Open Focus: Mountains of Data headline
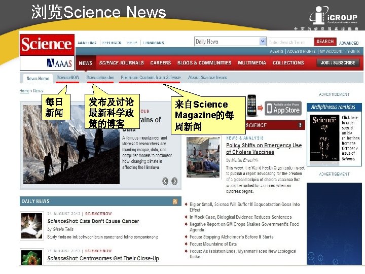This screenshot has height=274, width=365. (213, 244)
